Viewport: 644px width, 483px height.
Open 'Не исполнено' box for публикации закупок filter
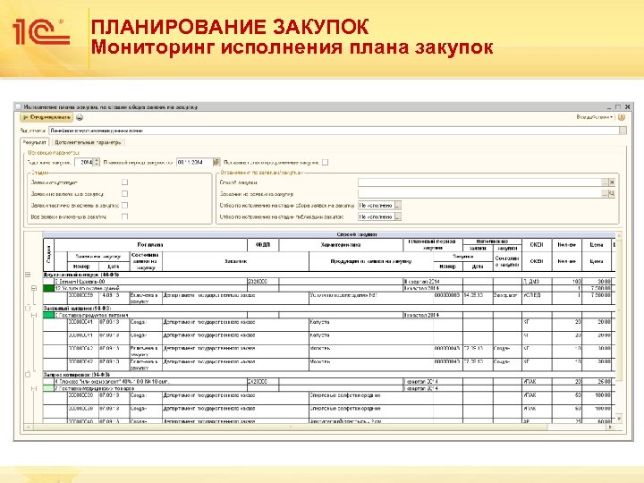(x=377, y=216)
